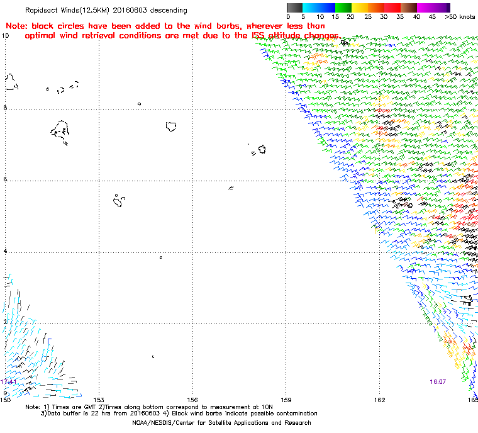
Task: Click the purple 17:41 time stamp
Action: click(8, 382)
